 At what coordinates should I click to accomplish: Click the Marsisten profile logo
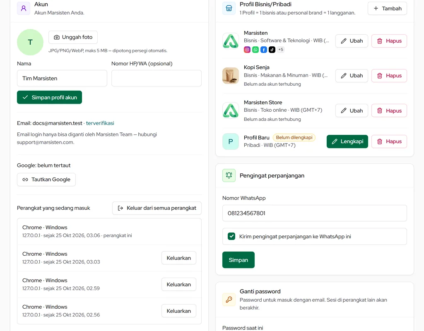pos(230,41)
